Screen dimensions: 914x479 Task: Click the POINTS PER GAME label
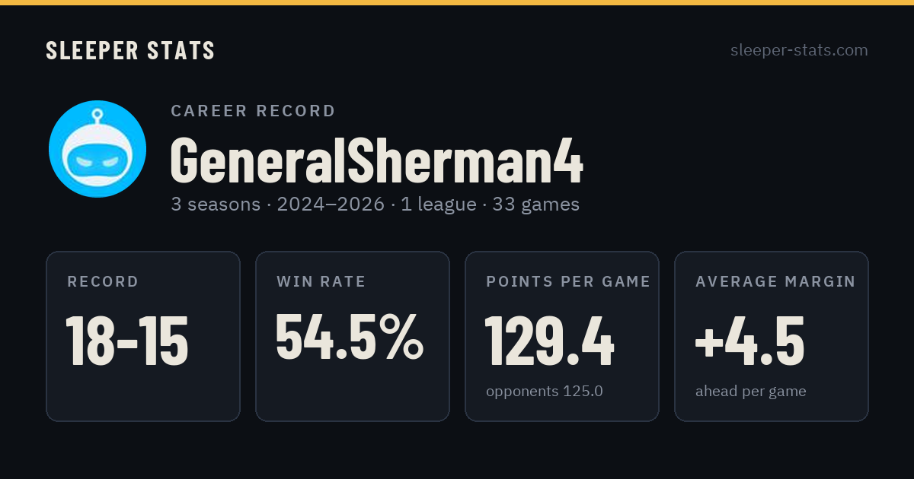tap(568, 282)
